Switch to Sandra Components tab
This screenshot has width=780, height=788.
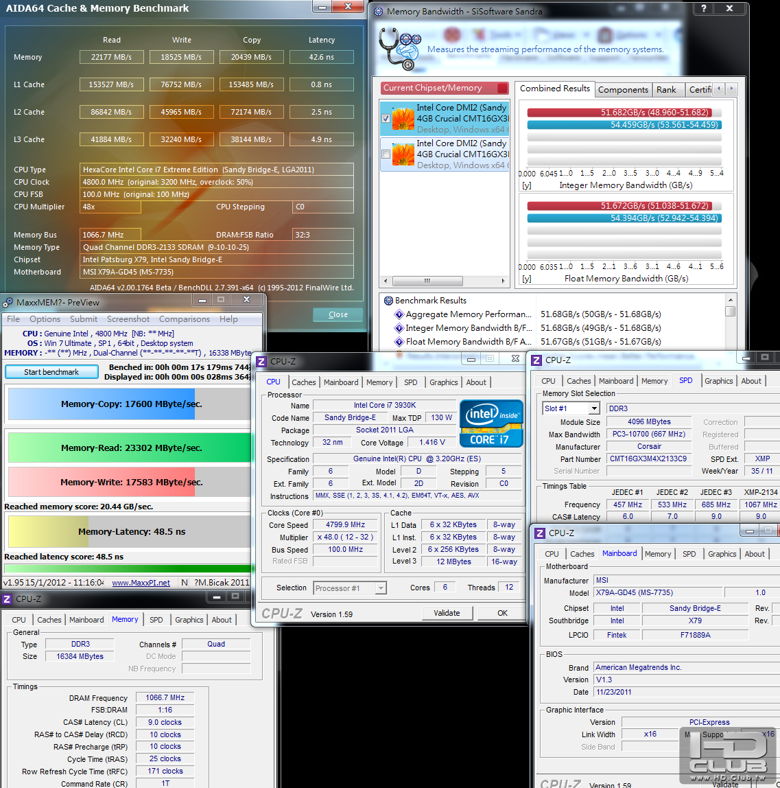point(623,89)
